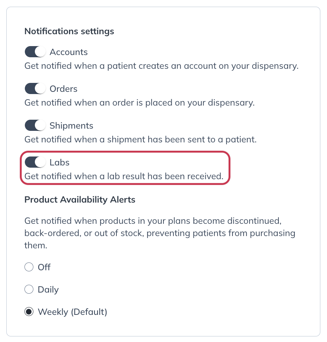This screenshot has width=327, height=342.
Task: Choose the Daily radio button circle
Action: [x=29, y=290]
